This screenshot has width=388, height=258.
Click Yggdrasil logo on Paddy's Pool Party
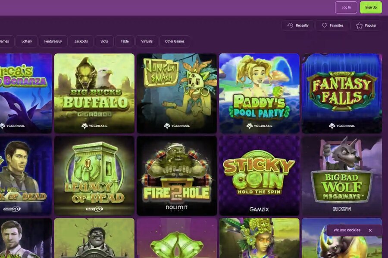260,126
